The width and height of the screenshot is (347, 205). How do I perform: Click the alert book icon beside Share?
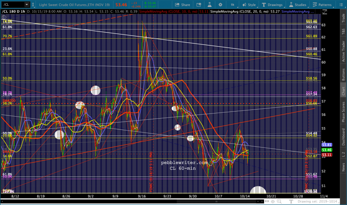pos(199,5)
